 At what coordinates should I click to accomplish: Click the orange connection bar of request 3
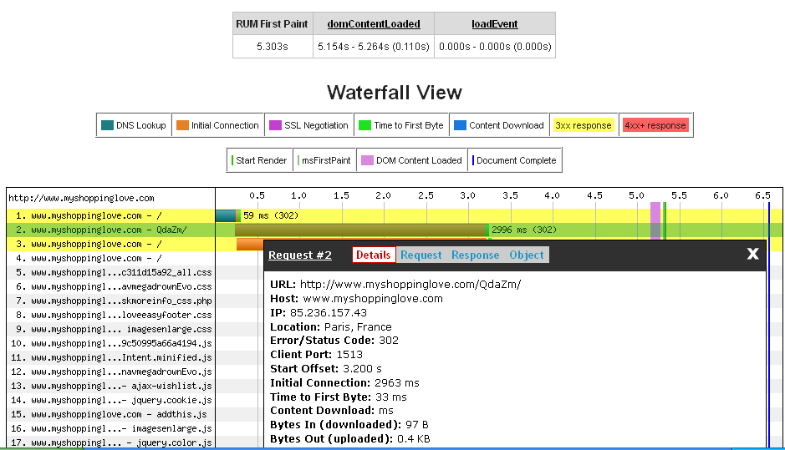(250, 244)
